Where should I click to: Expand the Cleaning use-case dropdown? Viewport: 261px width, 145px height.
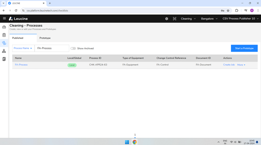[188, 19]
